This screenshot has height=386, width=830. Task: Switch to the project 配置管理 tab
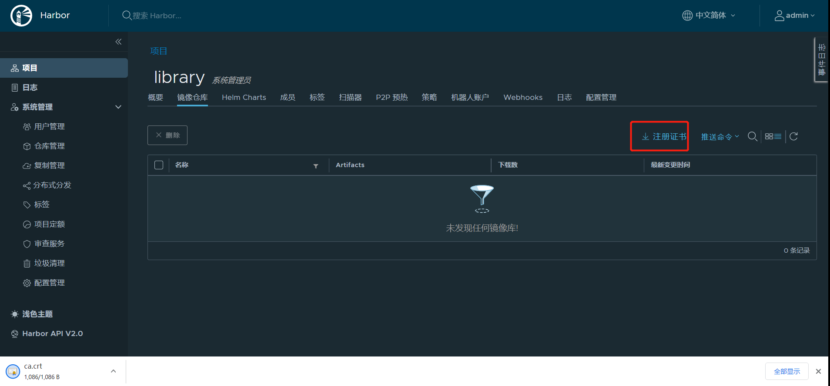point(601,97)
